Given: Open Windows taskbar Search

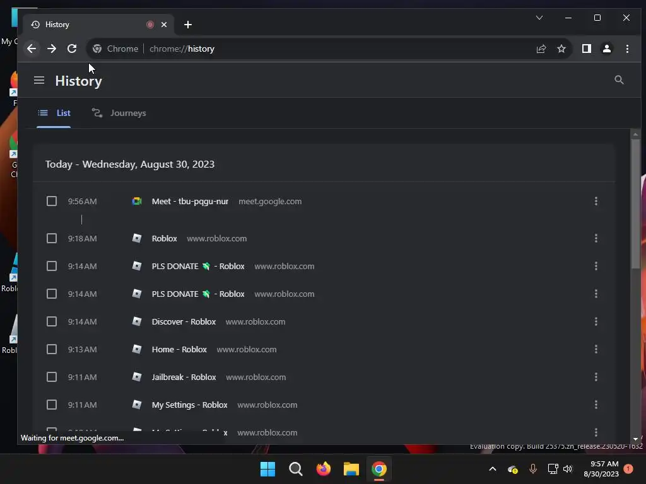Looking at the screenshot, I should [295, 469].
